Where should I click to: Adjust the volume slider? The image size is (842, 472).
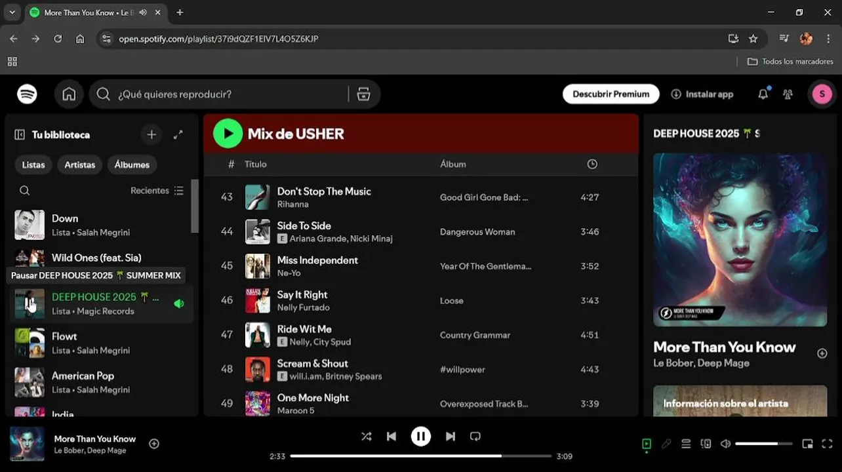click(765, 444)
